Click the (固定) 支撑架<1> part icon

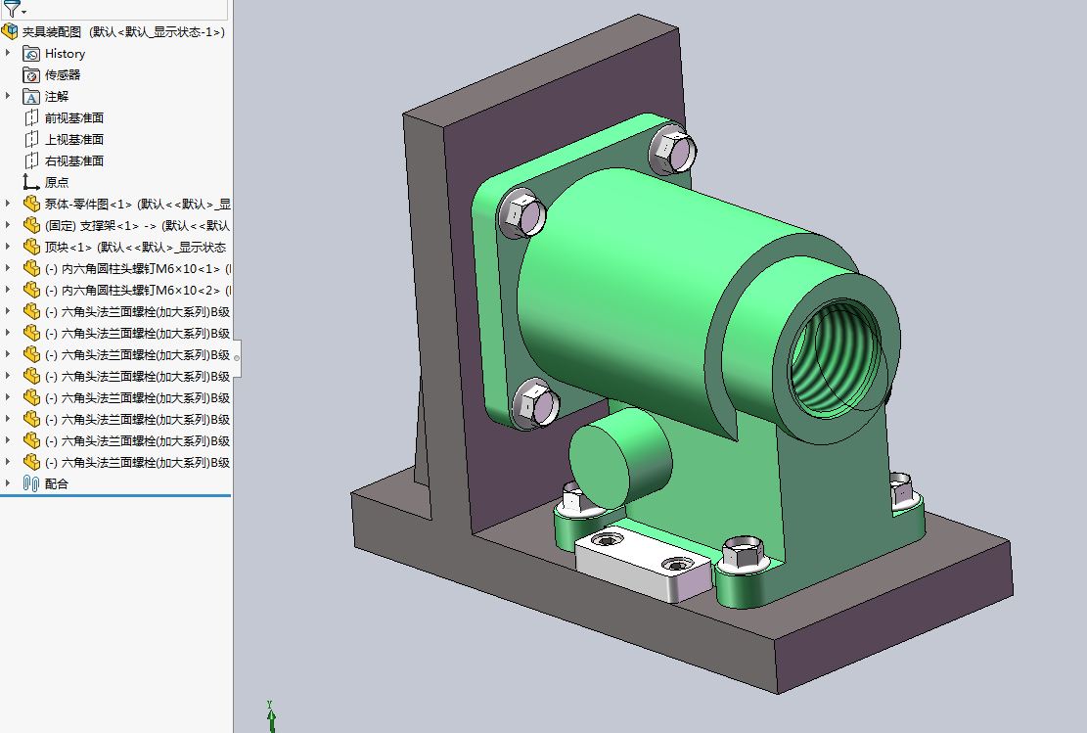[31, 225]
